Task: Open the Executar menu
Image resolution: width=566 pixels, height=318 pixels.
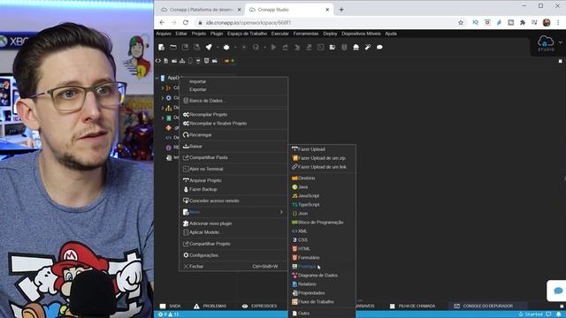Action: tap(280, 34)
